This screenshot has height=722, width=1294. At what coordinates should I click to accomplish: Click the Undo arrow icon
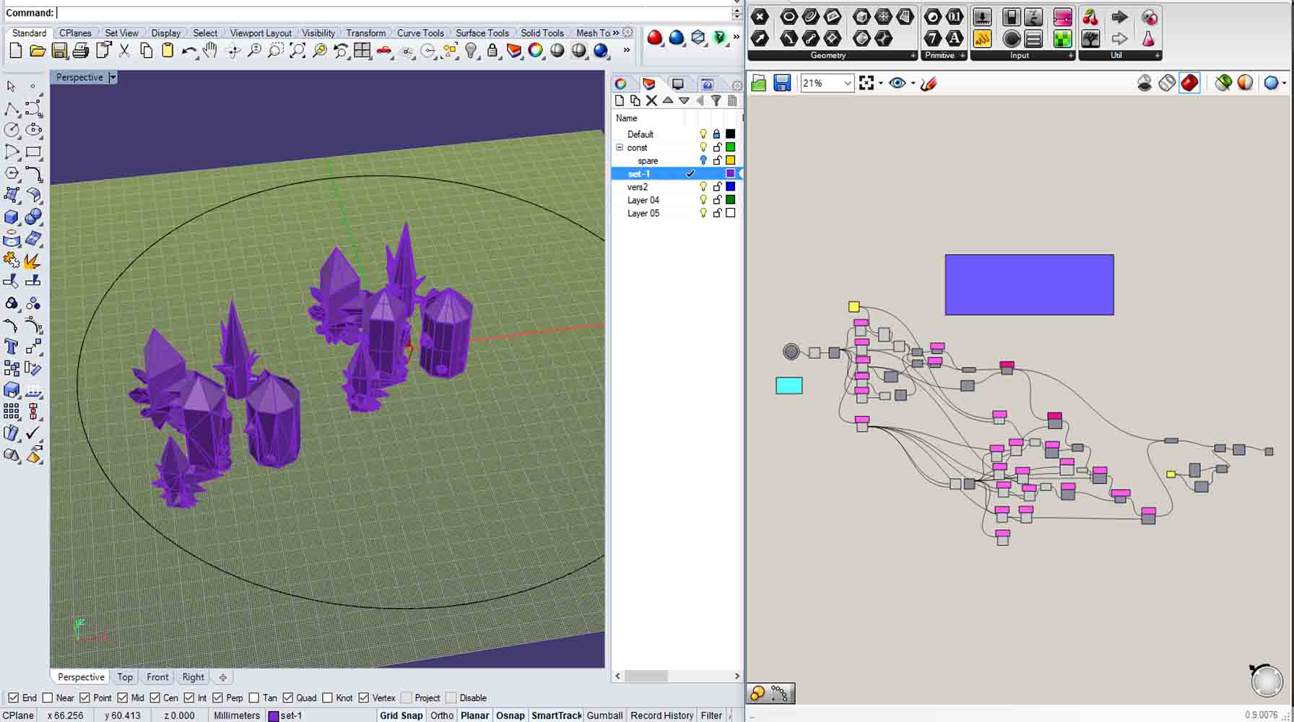(189, 51)
